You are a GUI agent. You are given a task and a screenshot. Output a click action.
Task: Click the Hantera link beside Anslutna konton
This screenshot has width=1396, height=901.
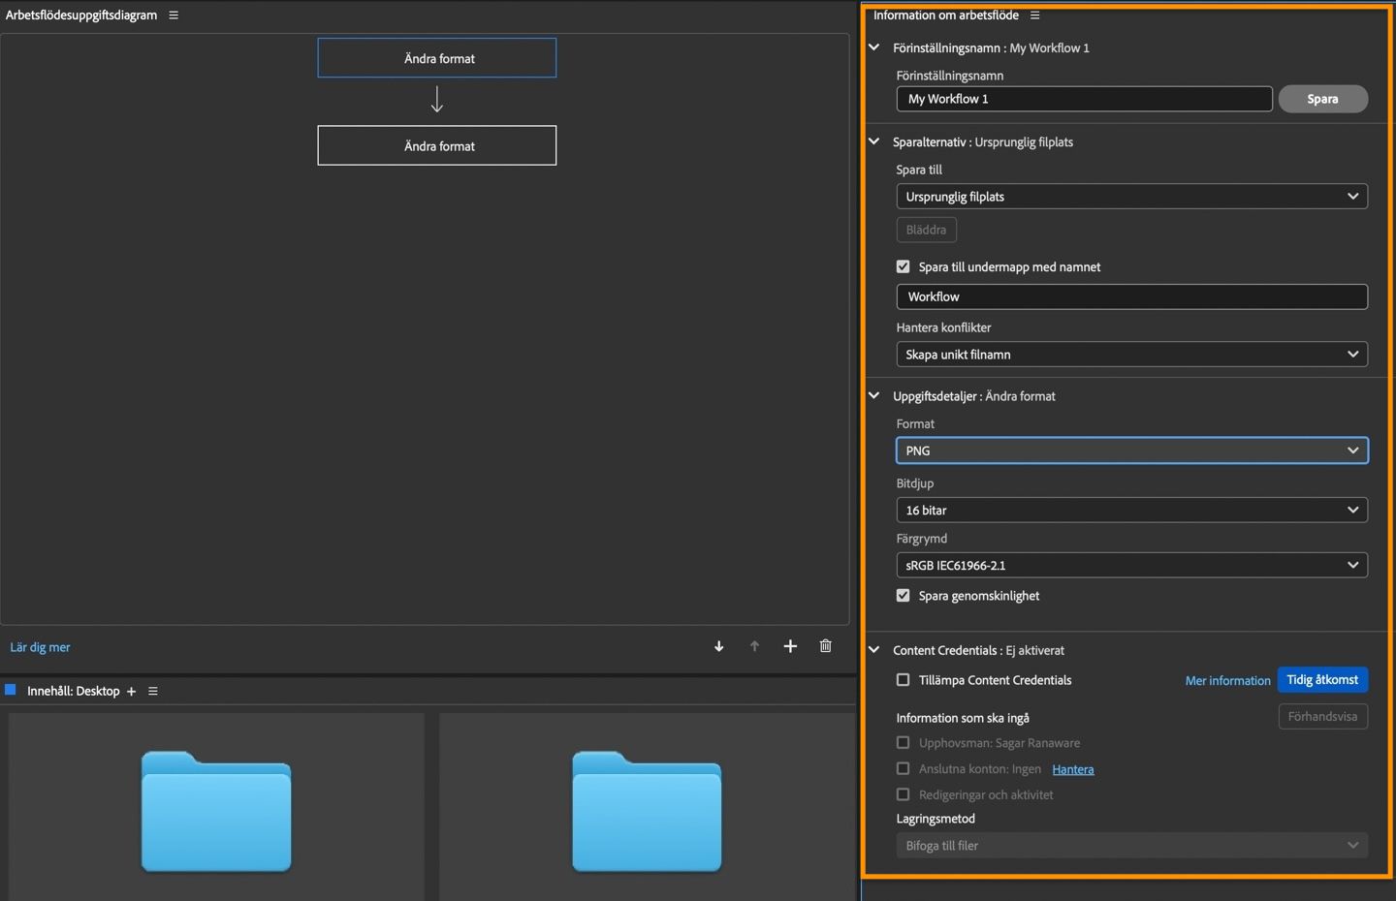tap(1073, 769)
